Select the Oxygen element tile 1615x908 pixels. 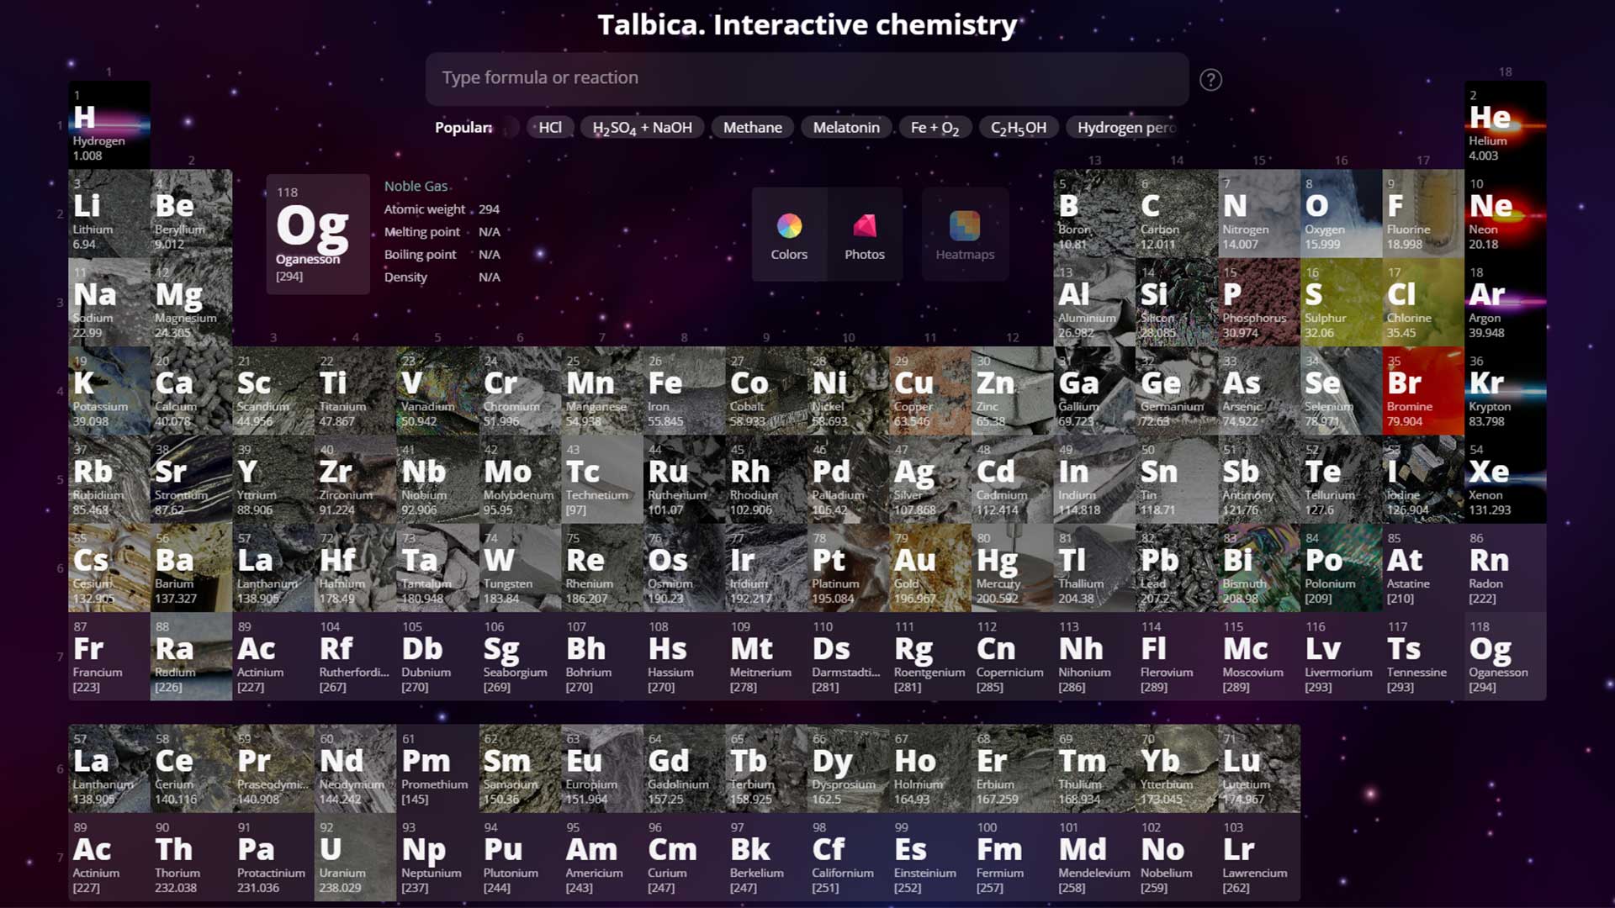[x=1342, y=214]
